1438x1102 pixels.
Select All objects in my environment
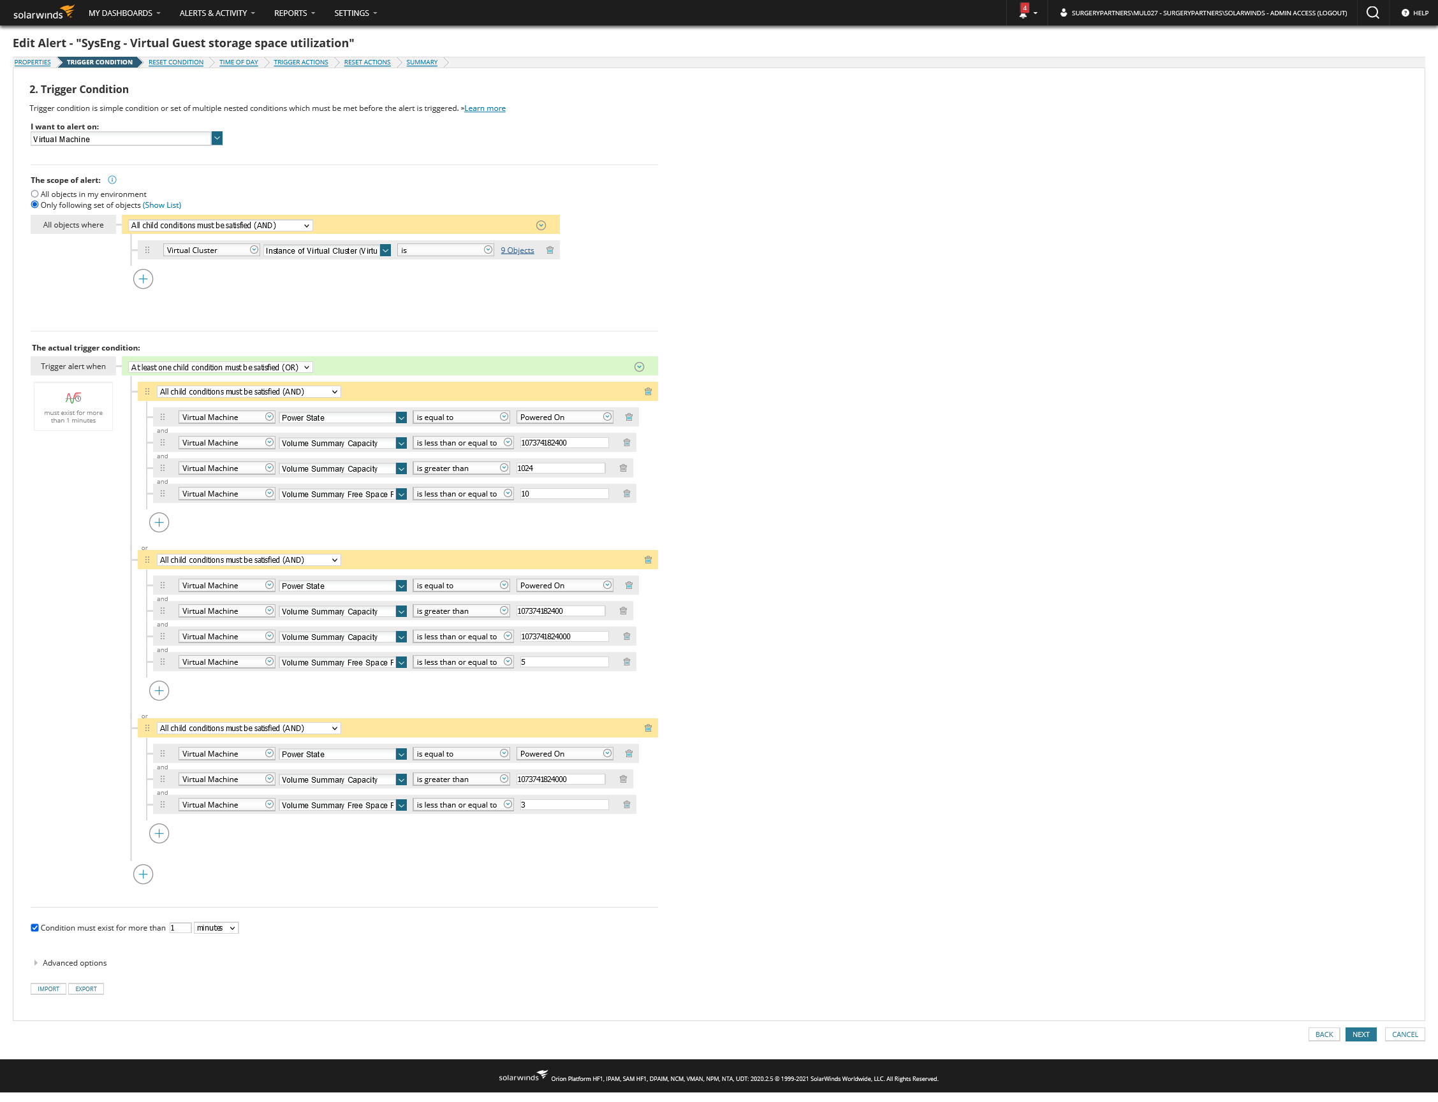coord(35,194)
